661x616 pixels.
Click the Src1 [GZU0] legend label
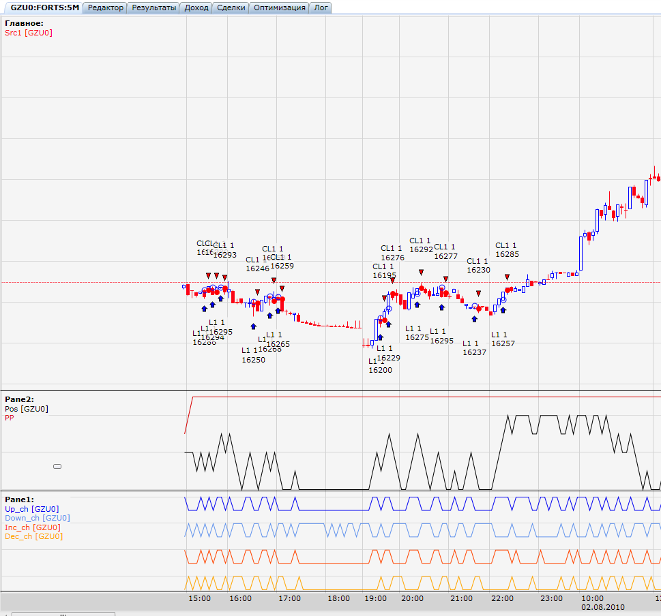point(29,32)
